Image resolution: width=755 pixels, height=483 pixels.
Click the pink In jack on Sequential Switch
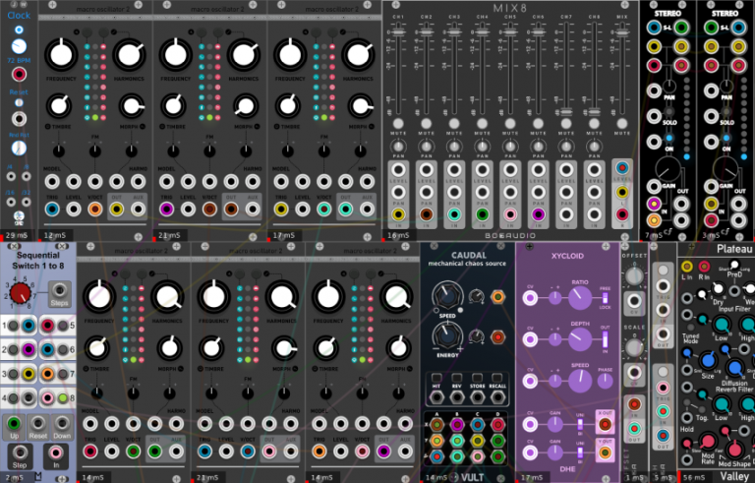click(x=56, y=453)
